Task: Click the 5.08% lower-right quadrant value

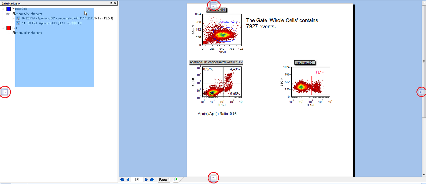Action: point(235,94)
